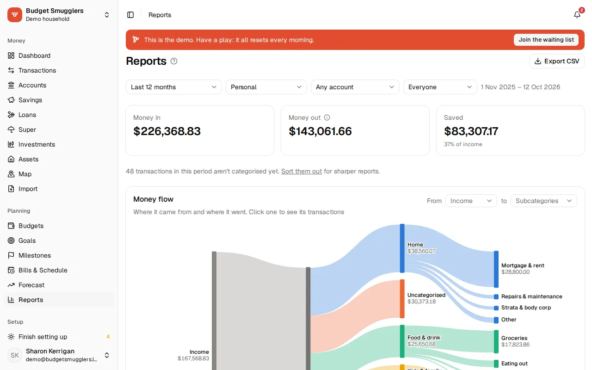
Task: Click the Groceries flow label
Action: point(514,338)
